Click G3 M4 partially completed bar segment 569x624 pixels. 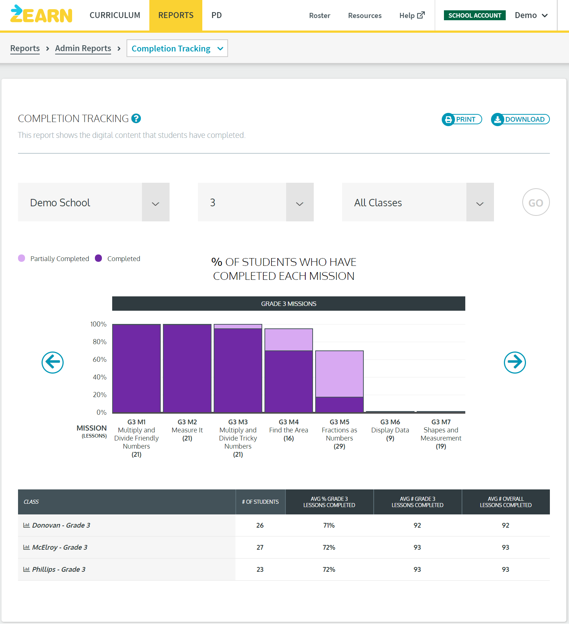(289, 340)
